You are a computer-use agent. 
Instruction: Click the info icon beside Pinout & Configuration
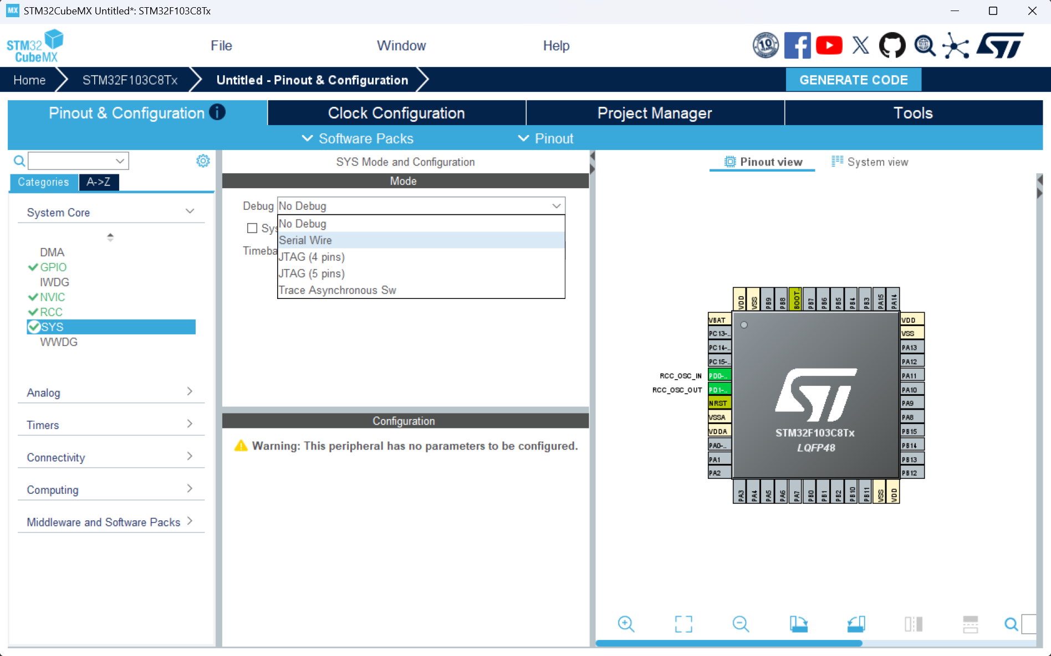pos(217,112)
